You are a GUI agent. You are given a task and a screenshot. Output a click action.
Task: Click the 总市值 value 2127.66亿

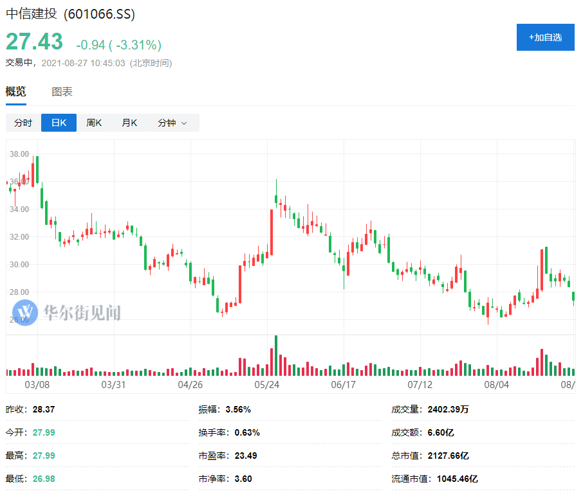[448, 456]
